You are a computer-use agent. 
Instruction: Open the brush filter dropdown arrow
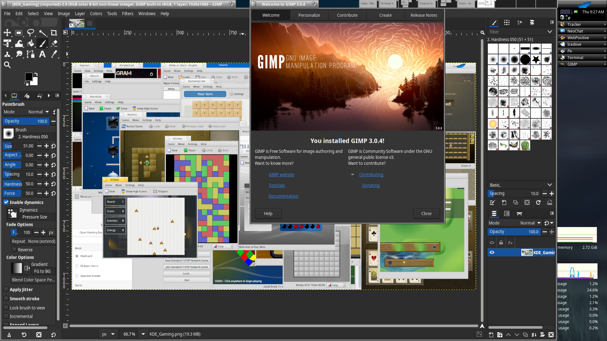coord(549,32)
